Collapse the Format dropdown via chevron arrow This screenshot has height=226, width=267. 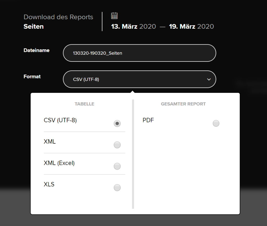pyautogui.click(x=209, y=80)
